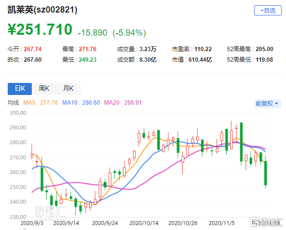Click the MA10 : 280.60 indicator label
This screenshot has width=286, height=230.
81,103
